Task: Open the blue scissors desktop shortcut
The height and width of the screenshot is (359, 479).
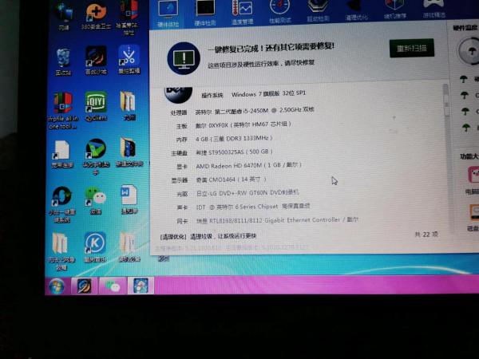Action: click(x=129, y=59)
